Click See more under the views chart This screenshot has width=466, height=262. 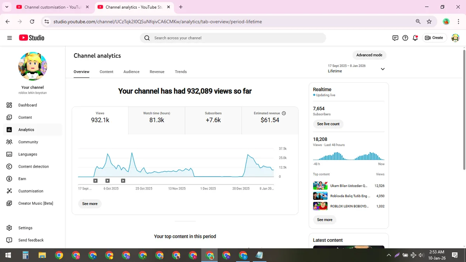(90, 204)
